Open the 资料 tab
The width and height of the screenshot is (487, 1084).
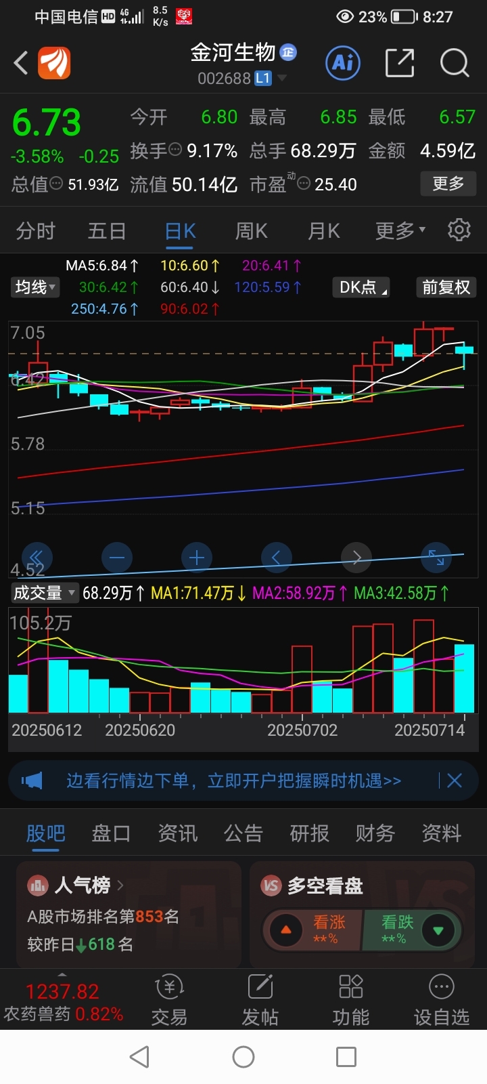tap(442, 833)
